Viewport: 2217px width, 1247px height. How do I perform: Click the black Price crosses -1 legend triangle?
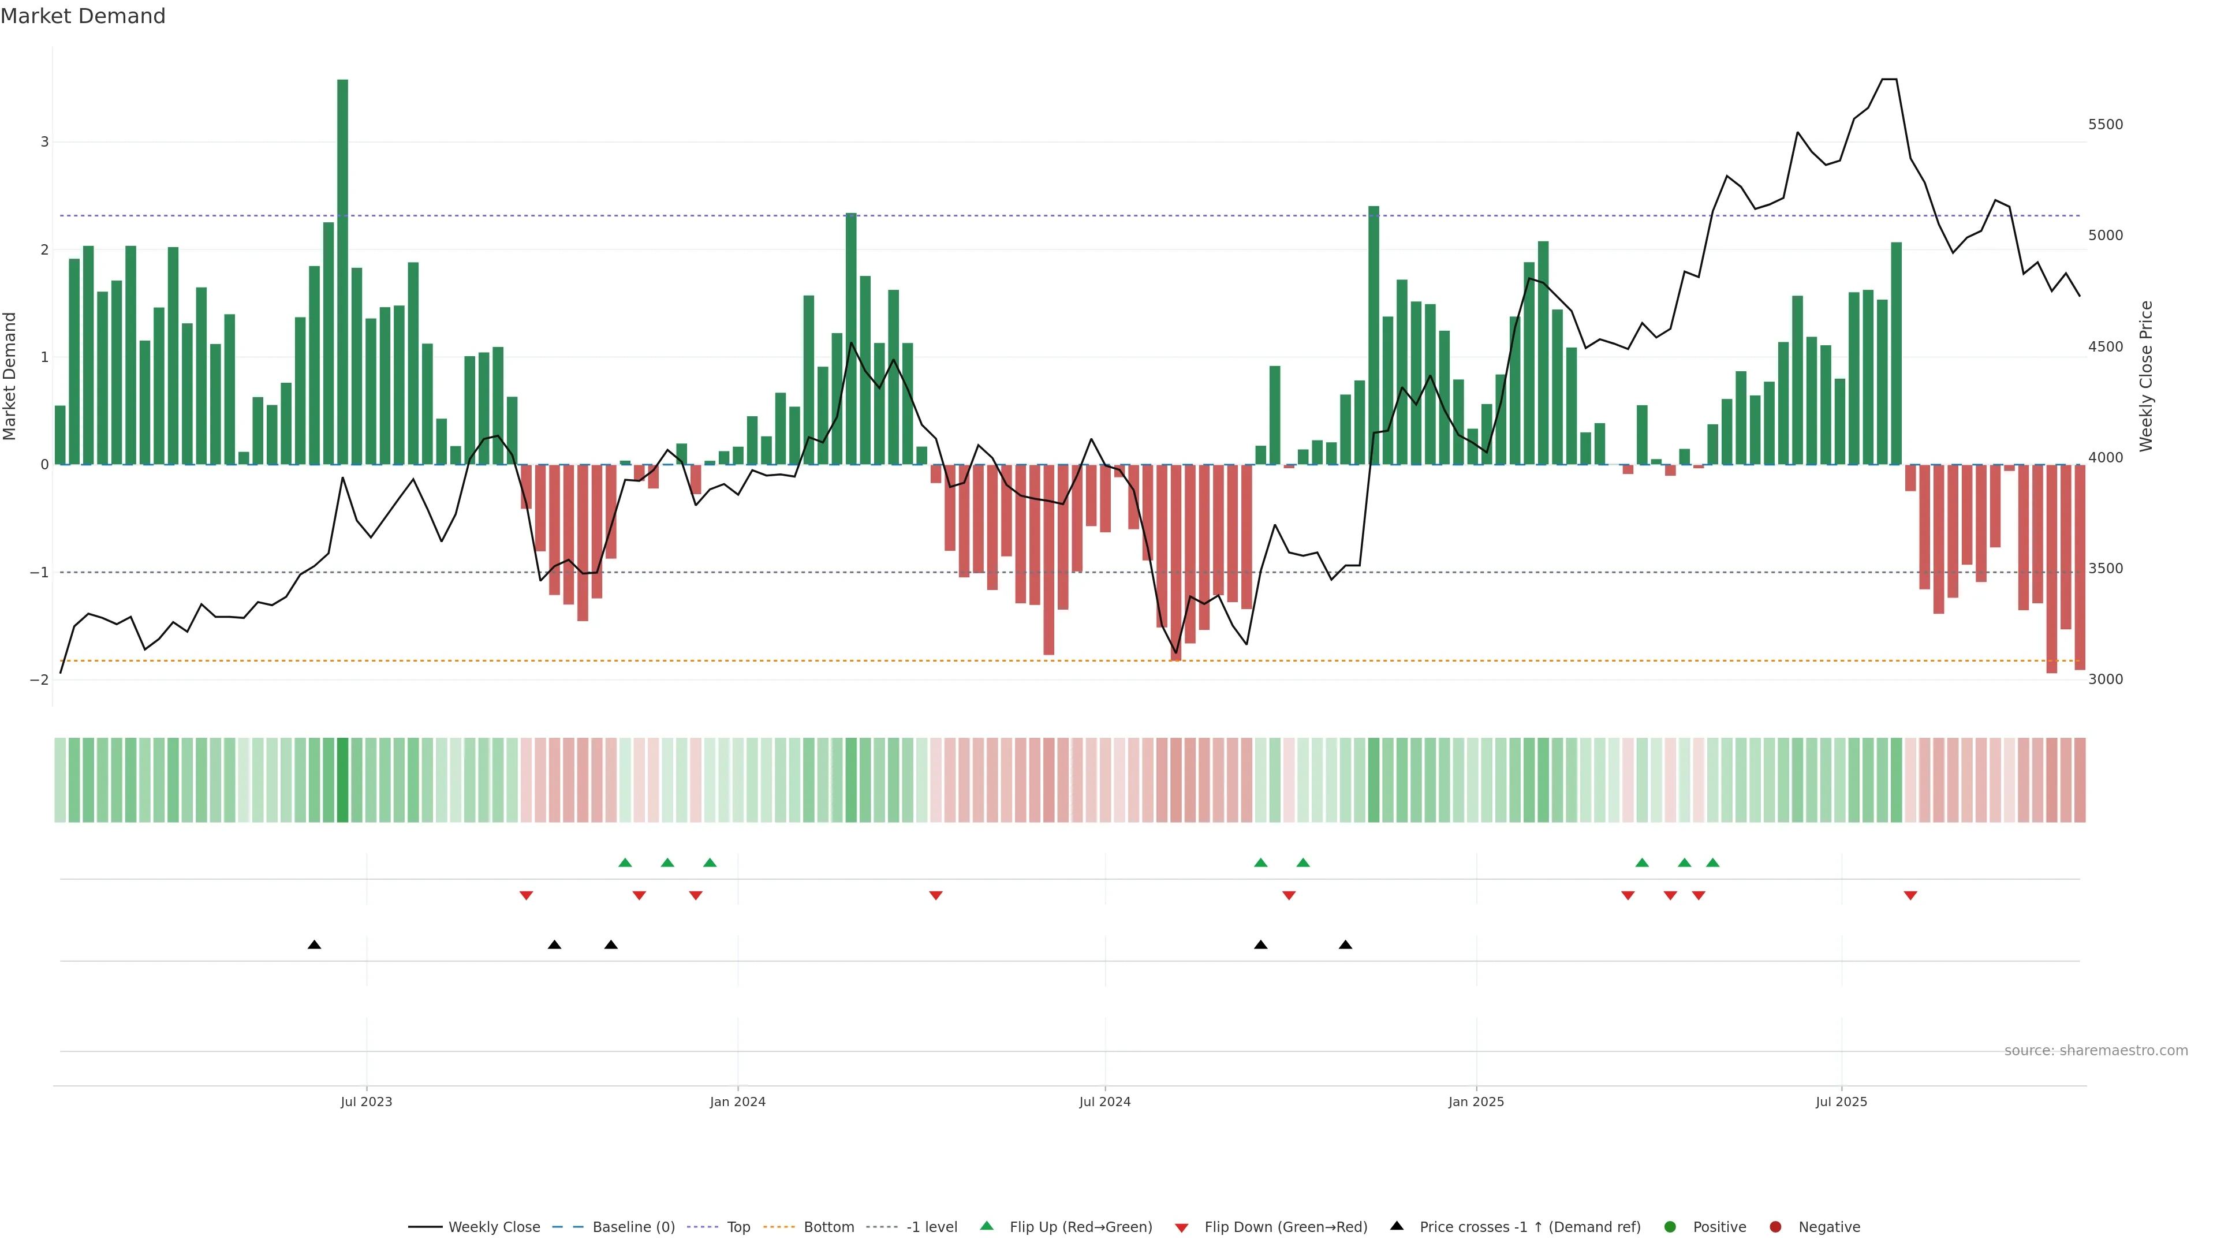[x=1397, y=1226]
